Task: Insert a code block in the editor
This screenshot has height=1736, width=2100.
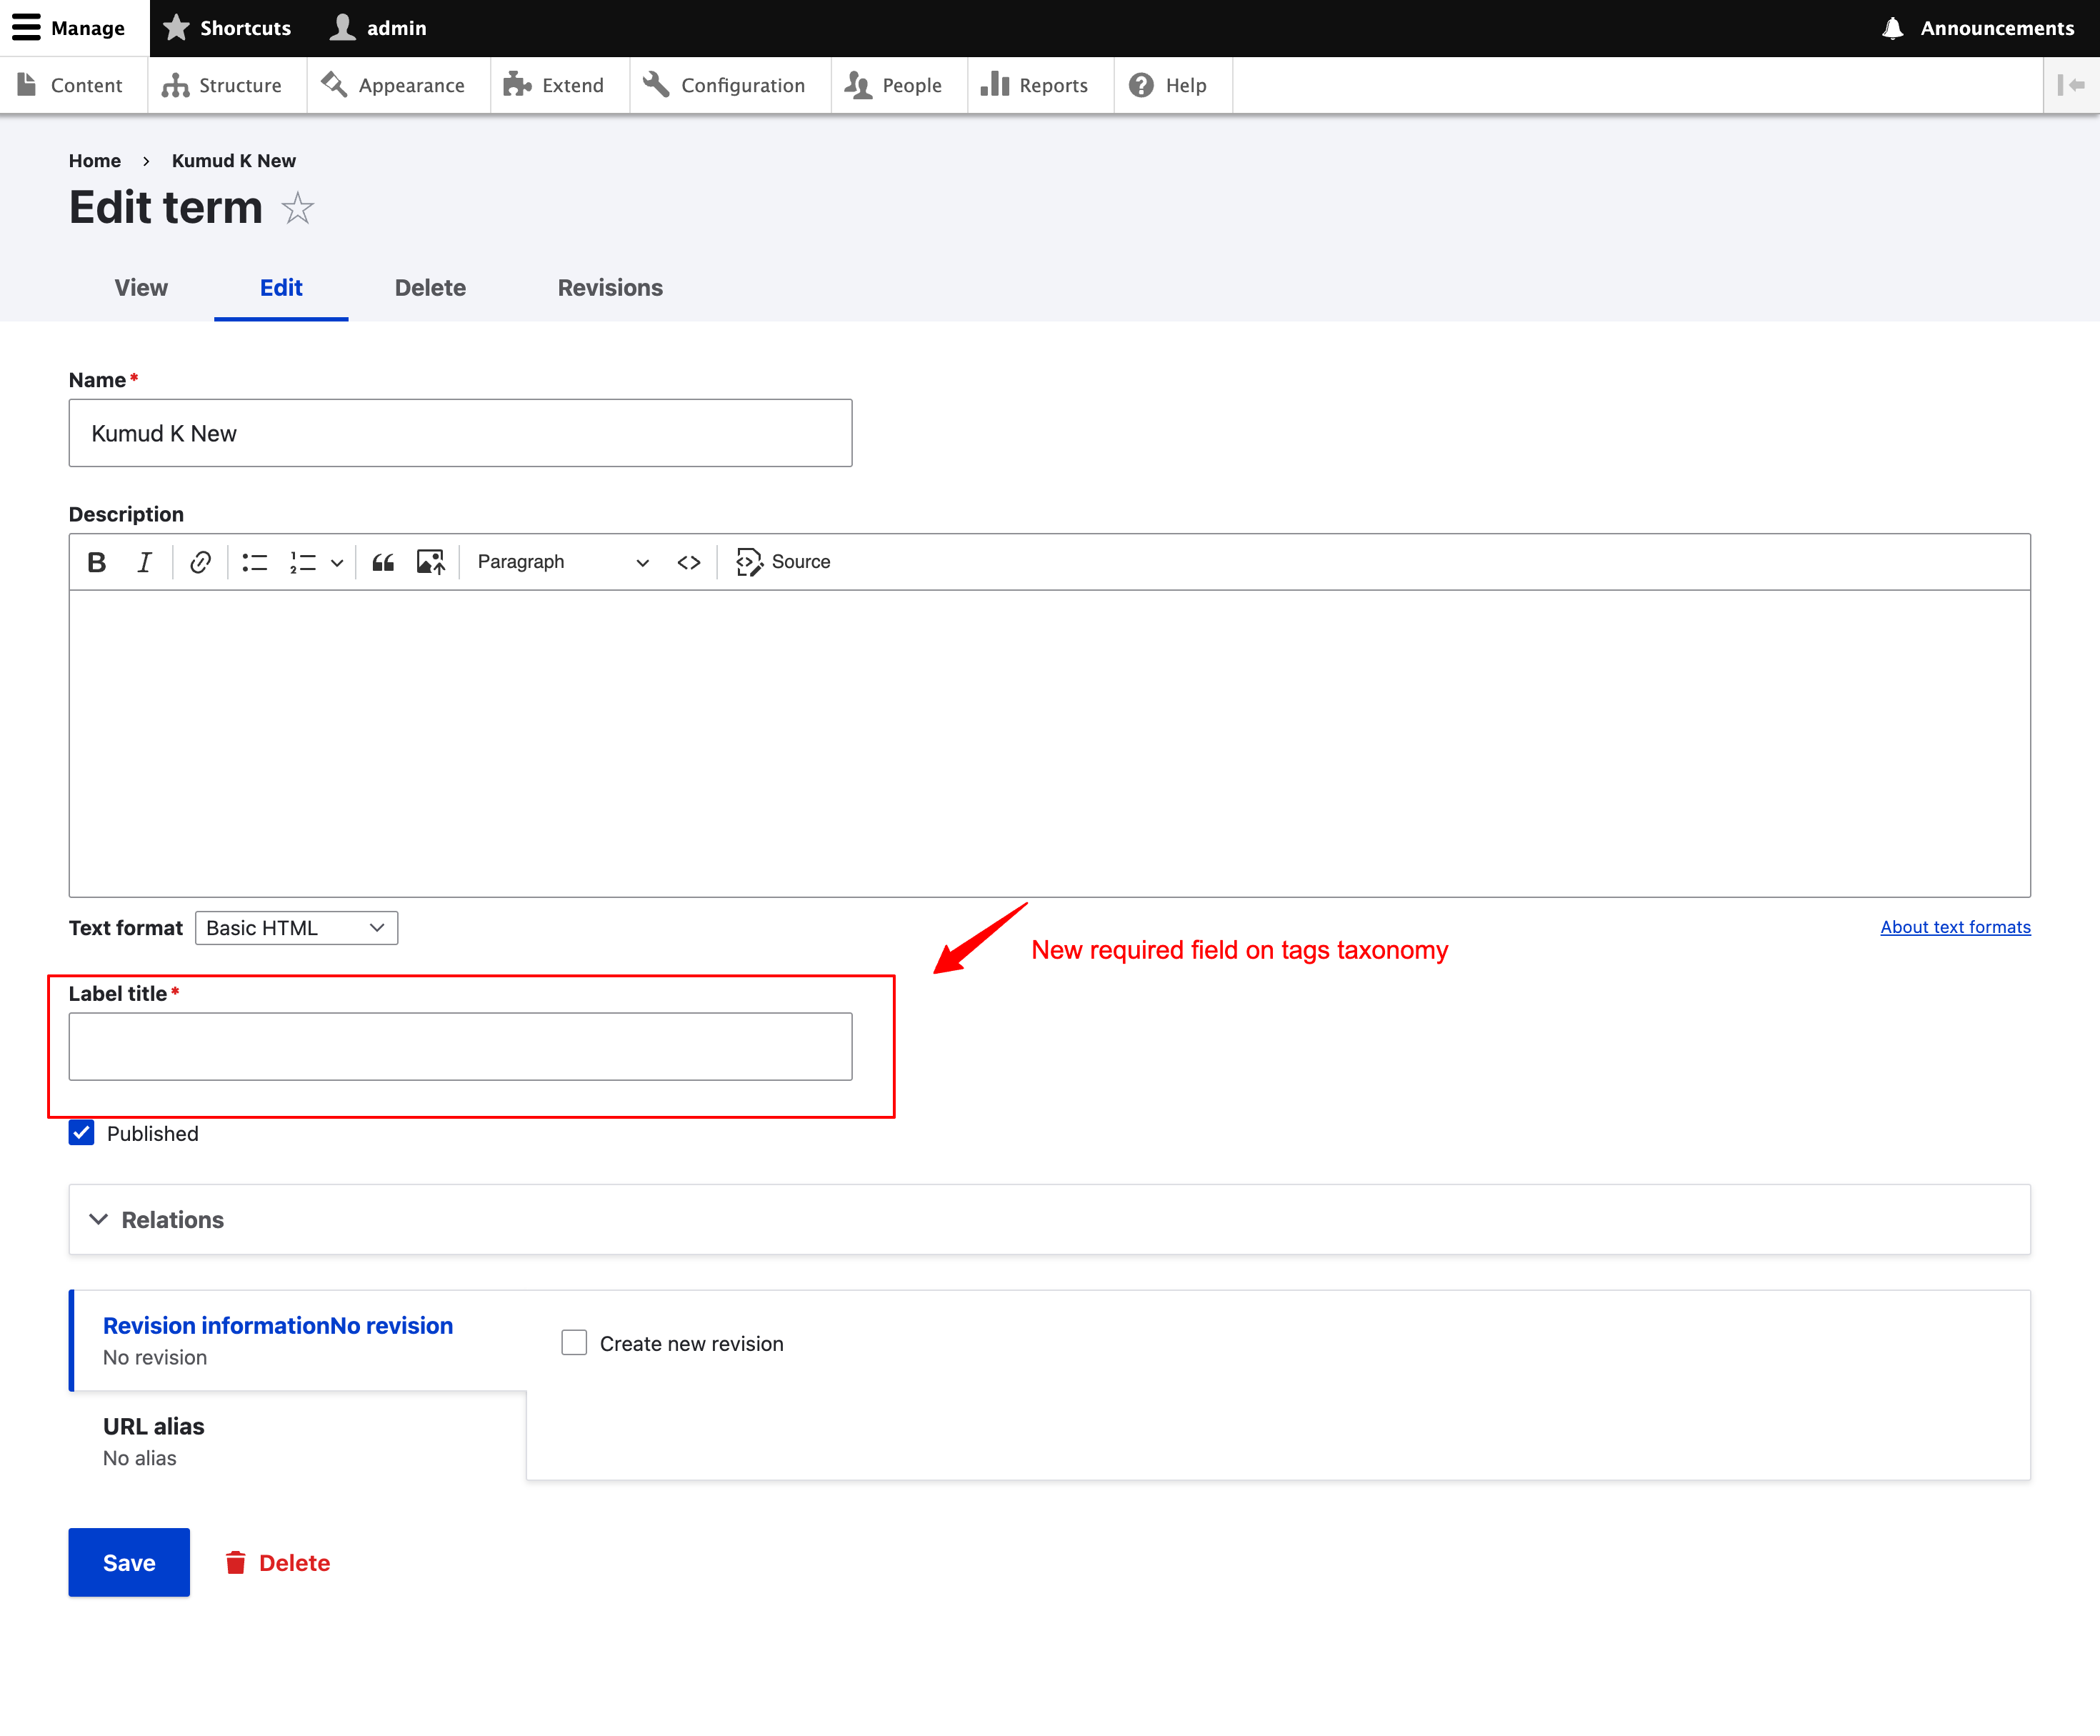Action: pos(689,562)
